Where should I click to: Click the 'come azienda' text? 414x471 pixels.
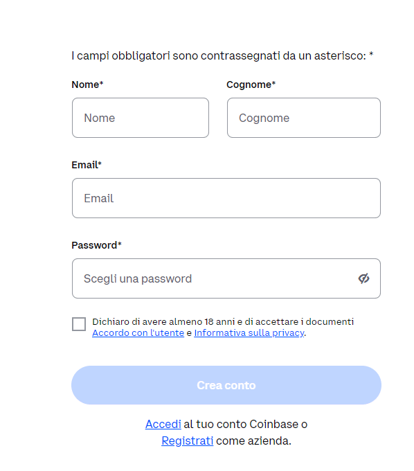pyautogui.click(x=253, y=441)
